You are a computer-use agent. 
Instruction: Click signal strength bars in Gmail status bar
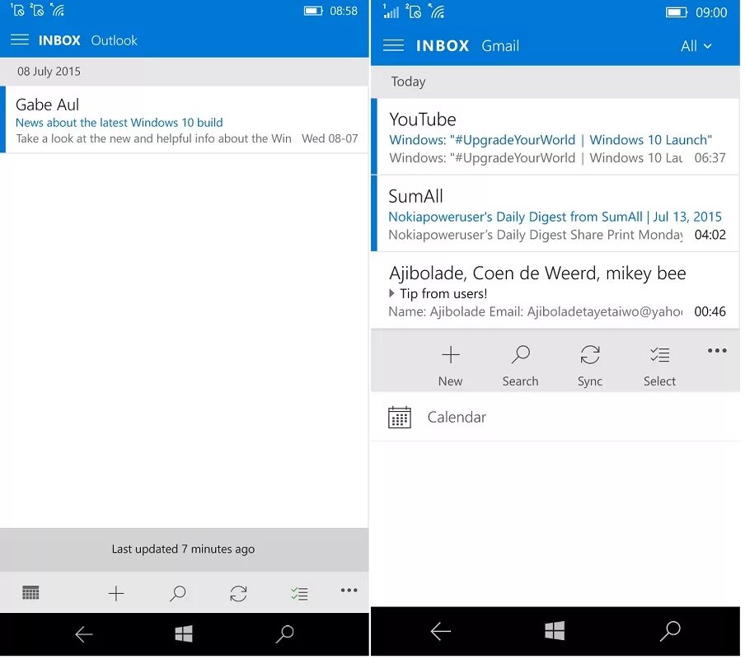(391, 11)
